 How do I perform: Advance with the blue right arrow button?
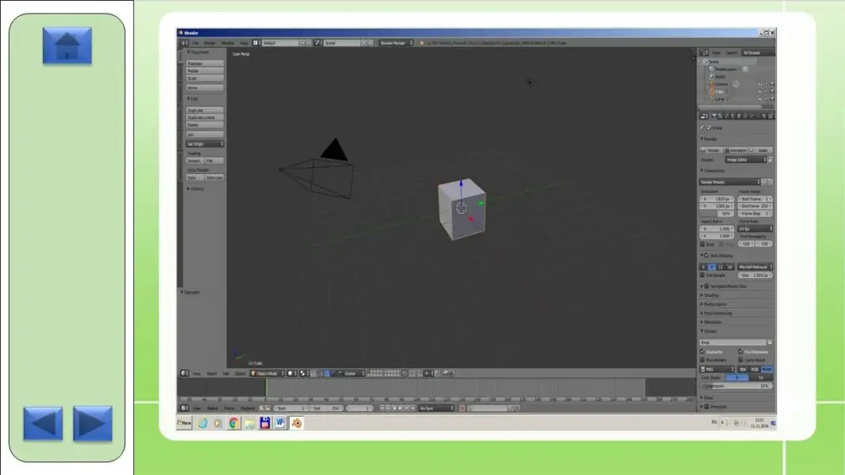tap(93, 424)
